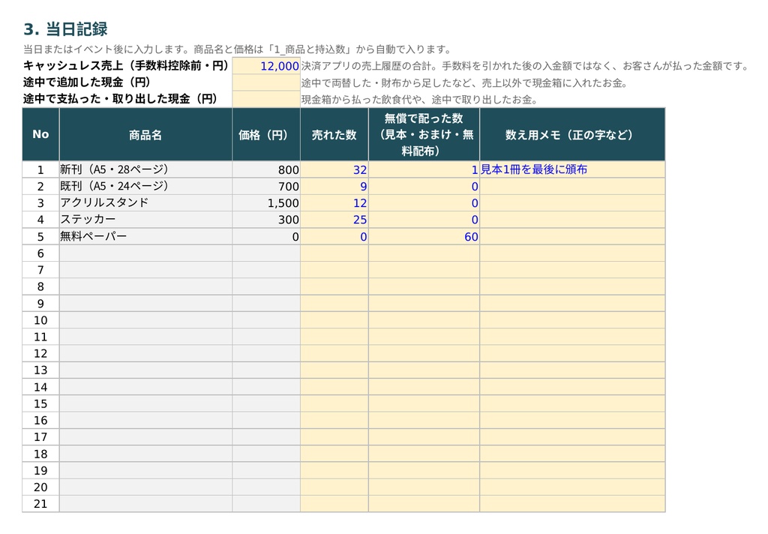
Task: Edit free-giveaway count 1 for 新刊
Action: (424, 169)
